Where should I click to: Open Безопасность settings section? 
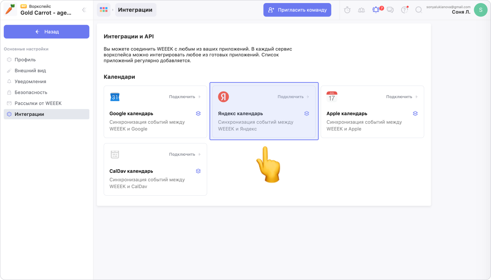tap(47, 92)
